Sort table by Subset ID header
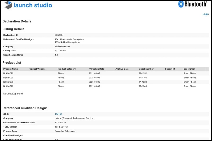This screenshot has height=141, width=212. tap(170, 69)
